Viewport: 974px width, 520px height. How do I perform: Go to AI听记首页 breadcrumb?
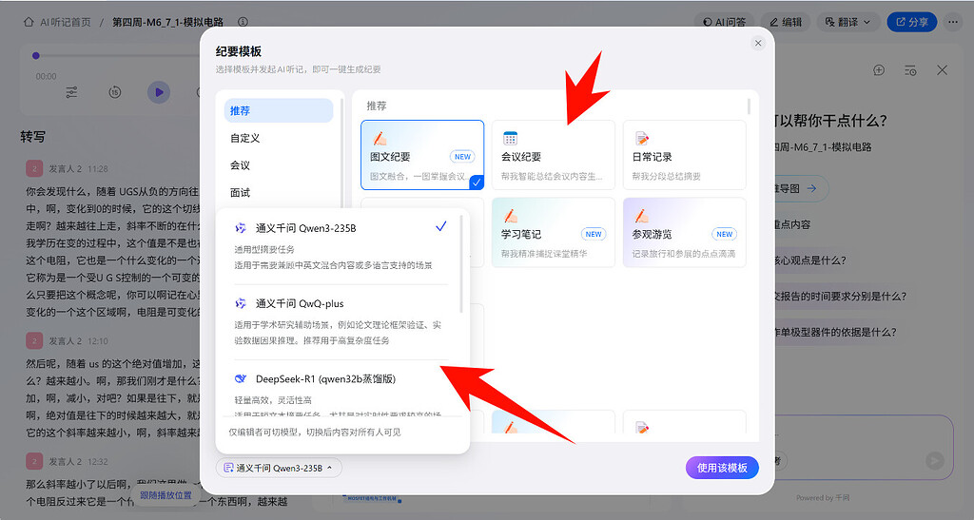66,22
